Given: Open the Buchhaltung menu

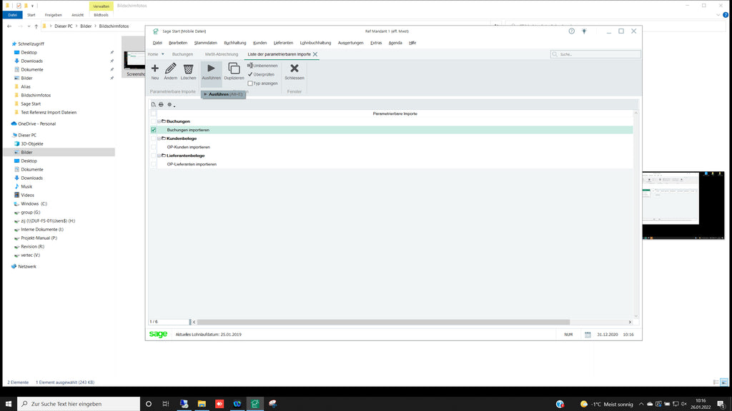Looking at the screenshot, I should [234, 43].
